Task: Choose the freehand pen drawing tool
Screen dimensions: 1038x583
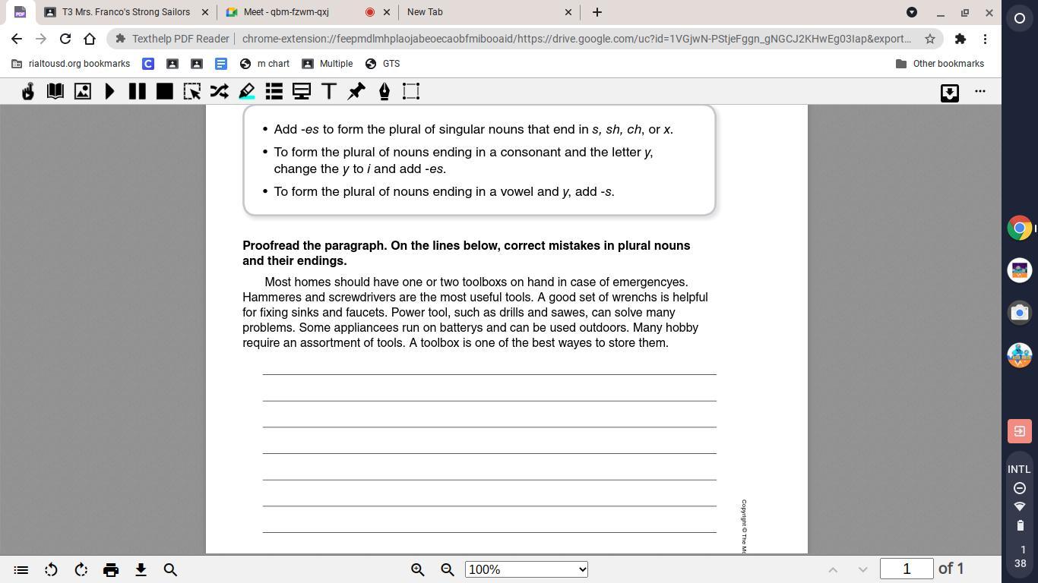Action: click(x=384, y=92)
